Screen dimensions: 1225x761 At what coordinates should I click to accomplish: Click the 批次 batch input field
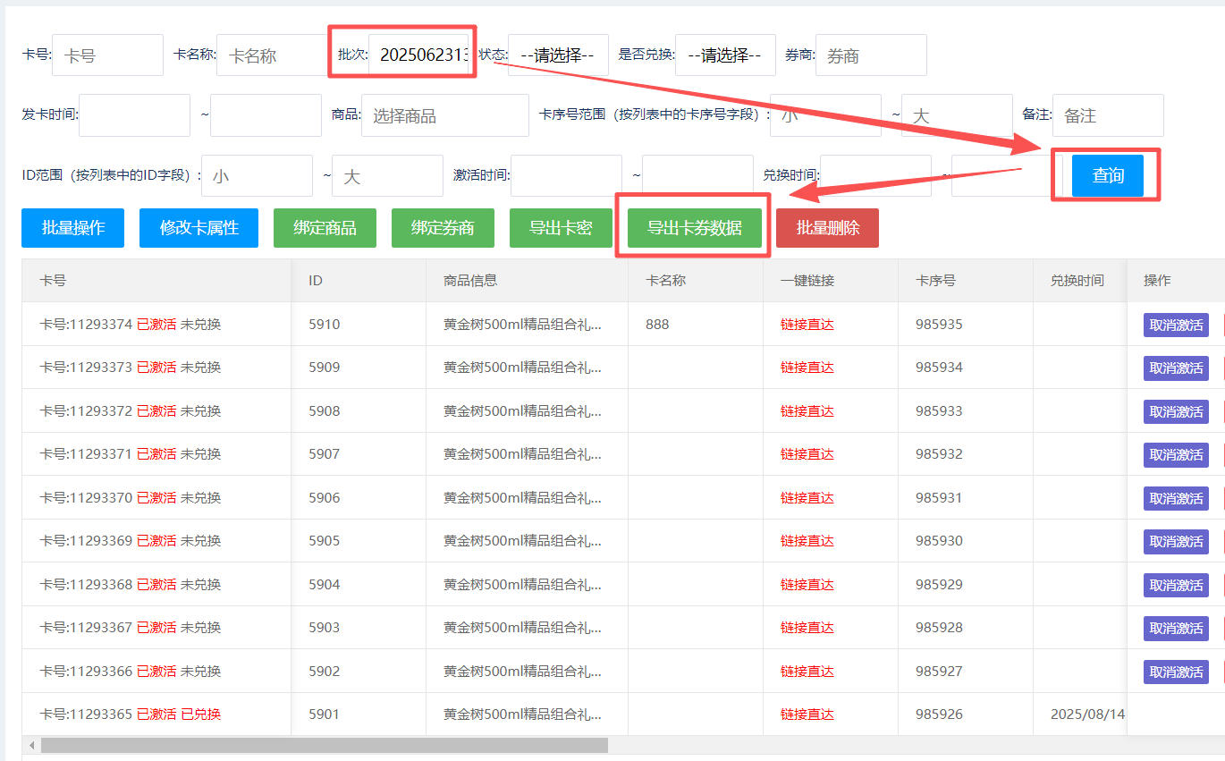pyautogui.click(x=420, y=55)
